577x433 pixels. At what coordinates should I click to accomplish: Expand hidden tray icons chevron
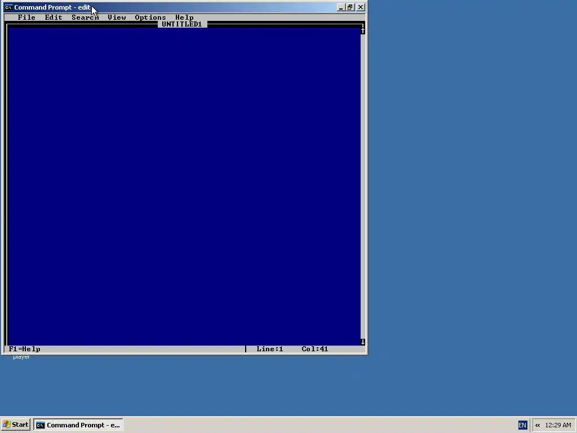click(538, 425)
